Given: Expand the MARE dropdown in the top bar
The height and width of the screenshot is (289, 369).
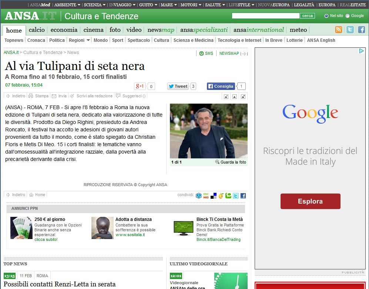Looking at the screenshot, I should pyautogui.click(x=175, y=5).
